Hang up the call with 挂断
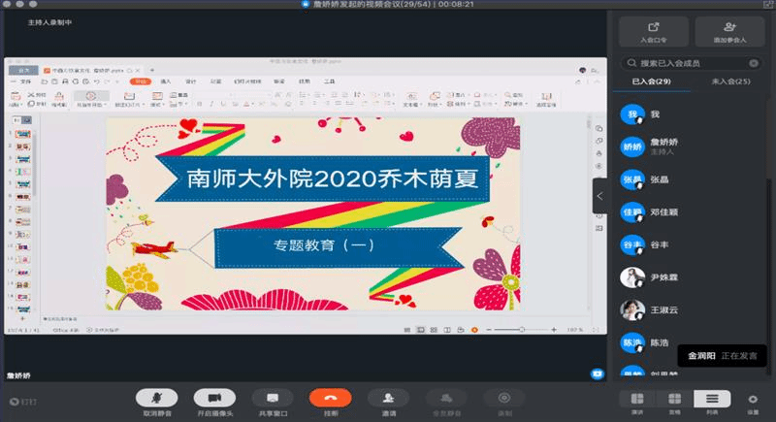 pyautogui.click(x=330, y=398)
